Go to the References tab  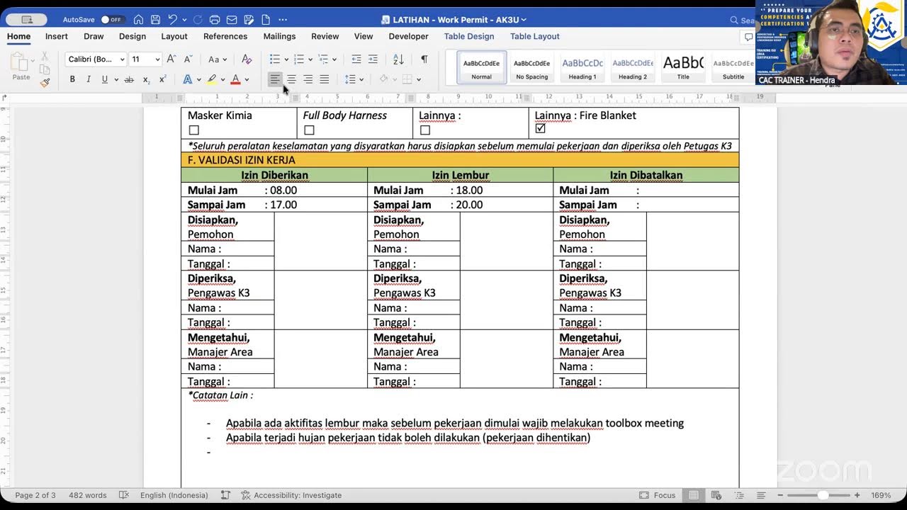pyautogui.click(x=225, y=36)
